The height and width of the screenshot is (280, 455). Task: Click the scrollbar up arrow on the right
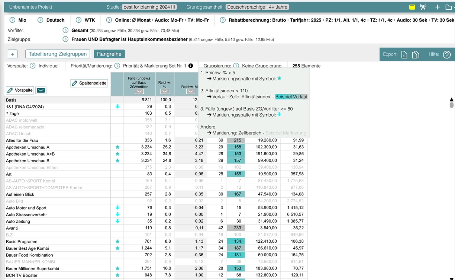pos(452,99)
